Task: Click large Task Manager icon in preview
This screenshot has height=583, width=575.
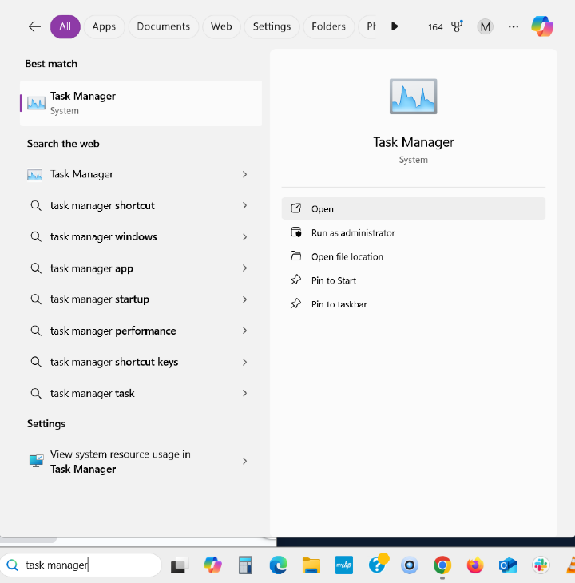Action: [x=414, y=97]
